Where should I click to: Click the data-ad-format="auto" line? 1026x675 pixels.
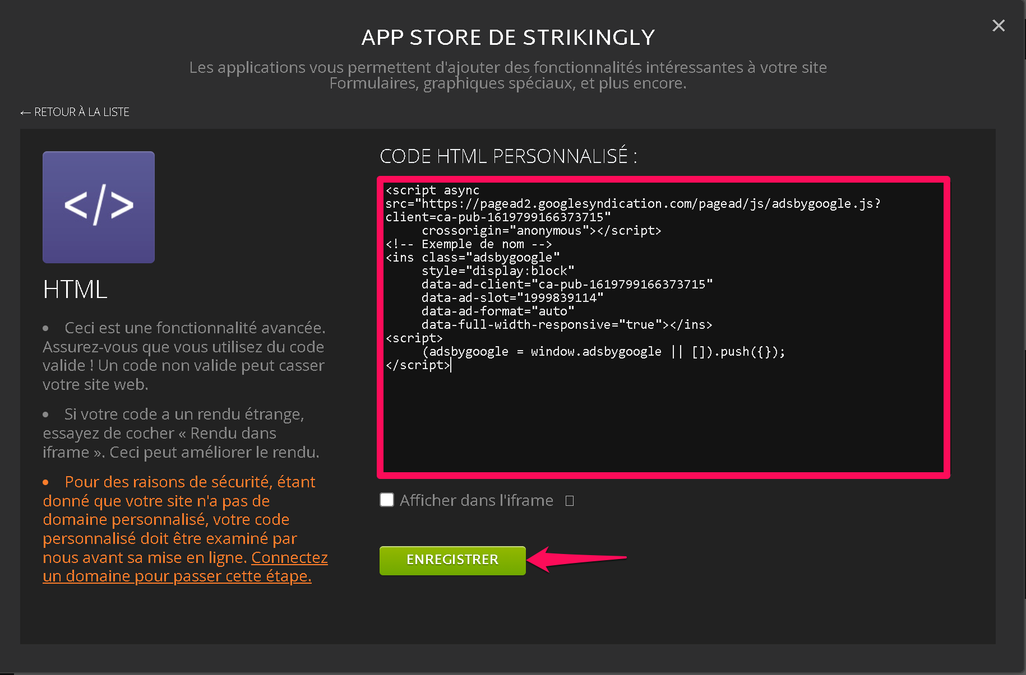pos(498,311)
